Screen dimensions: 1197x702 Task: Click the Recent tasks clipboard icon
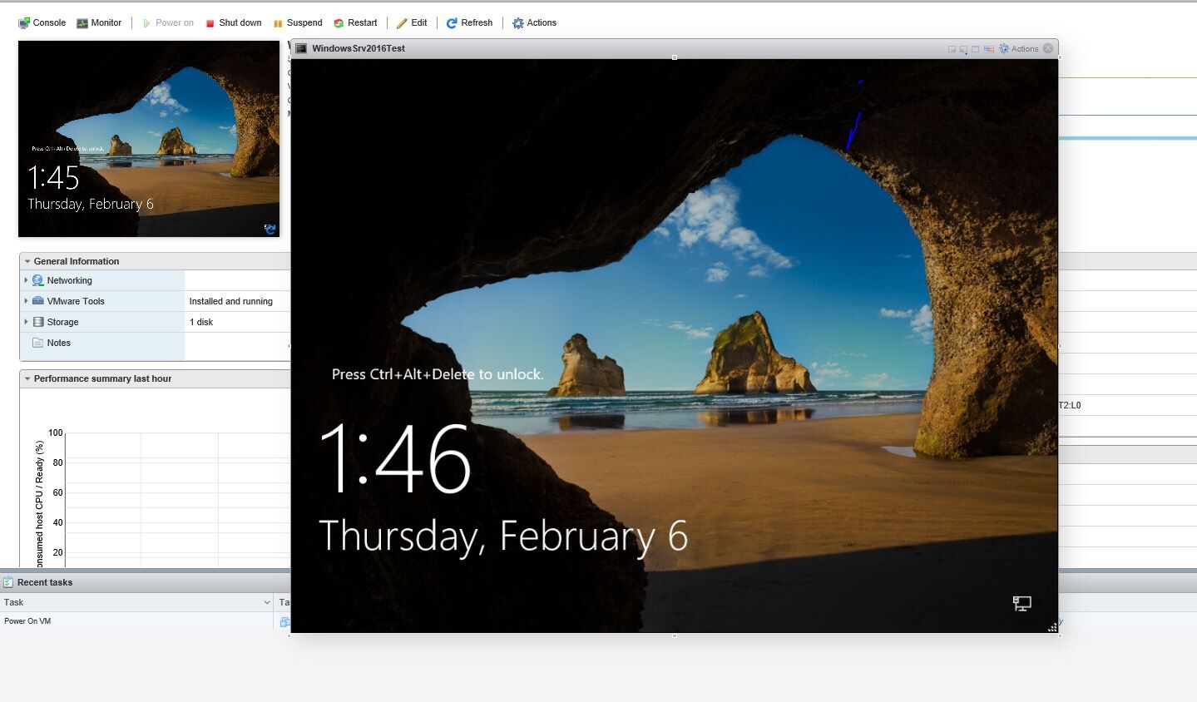tap(8, 582)
